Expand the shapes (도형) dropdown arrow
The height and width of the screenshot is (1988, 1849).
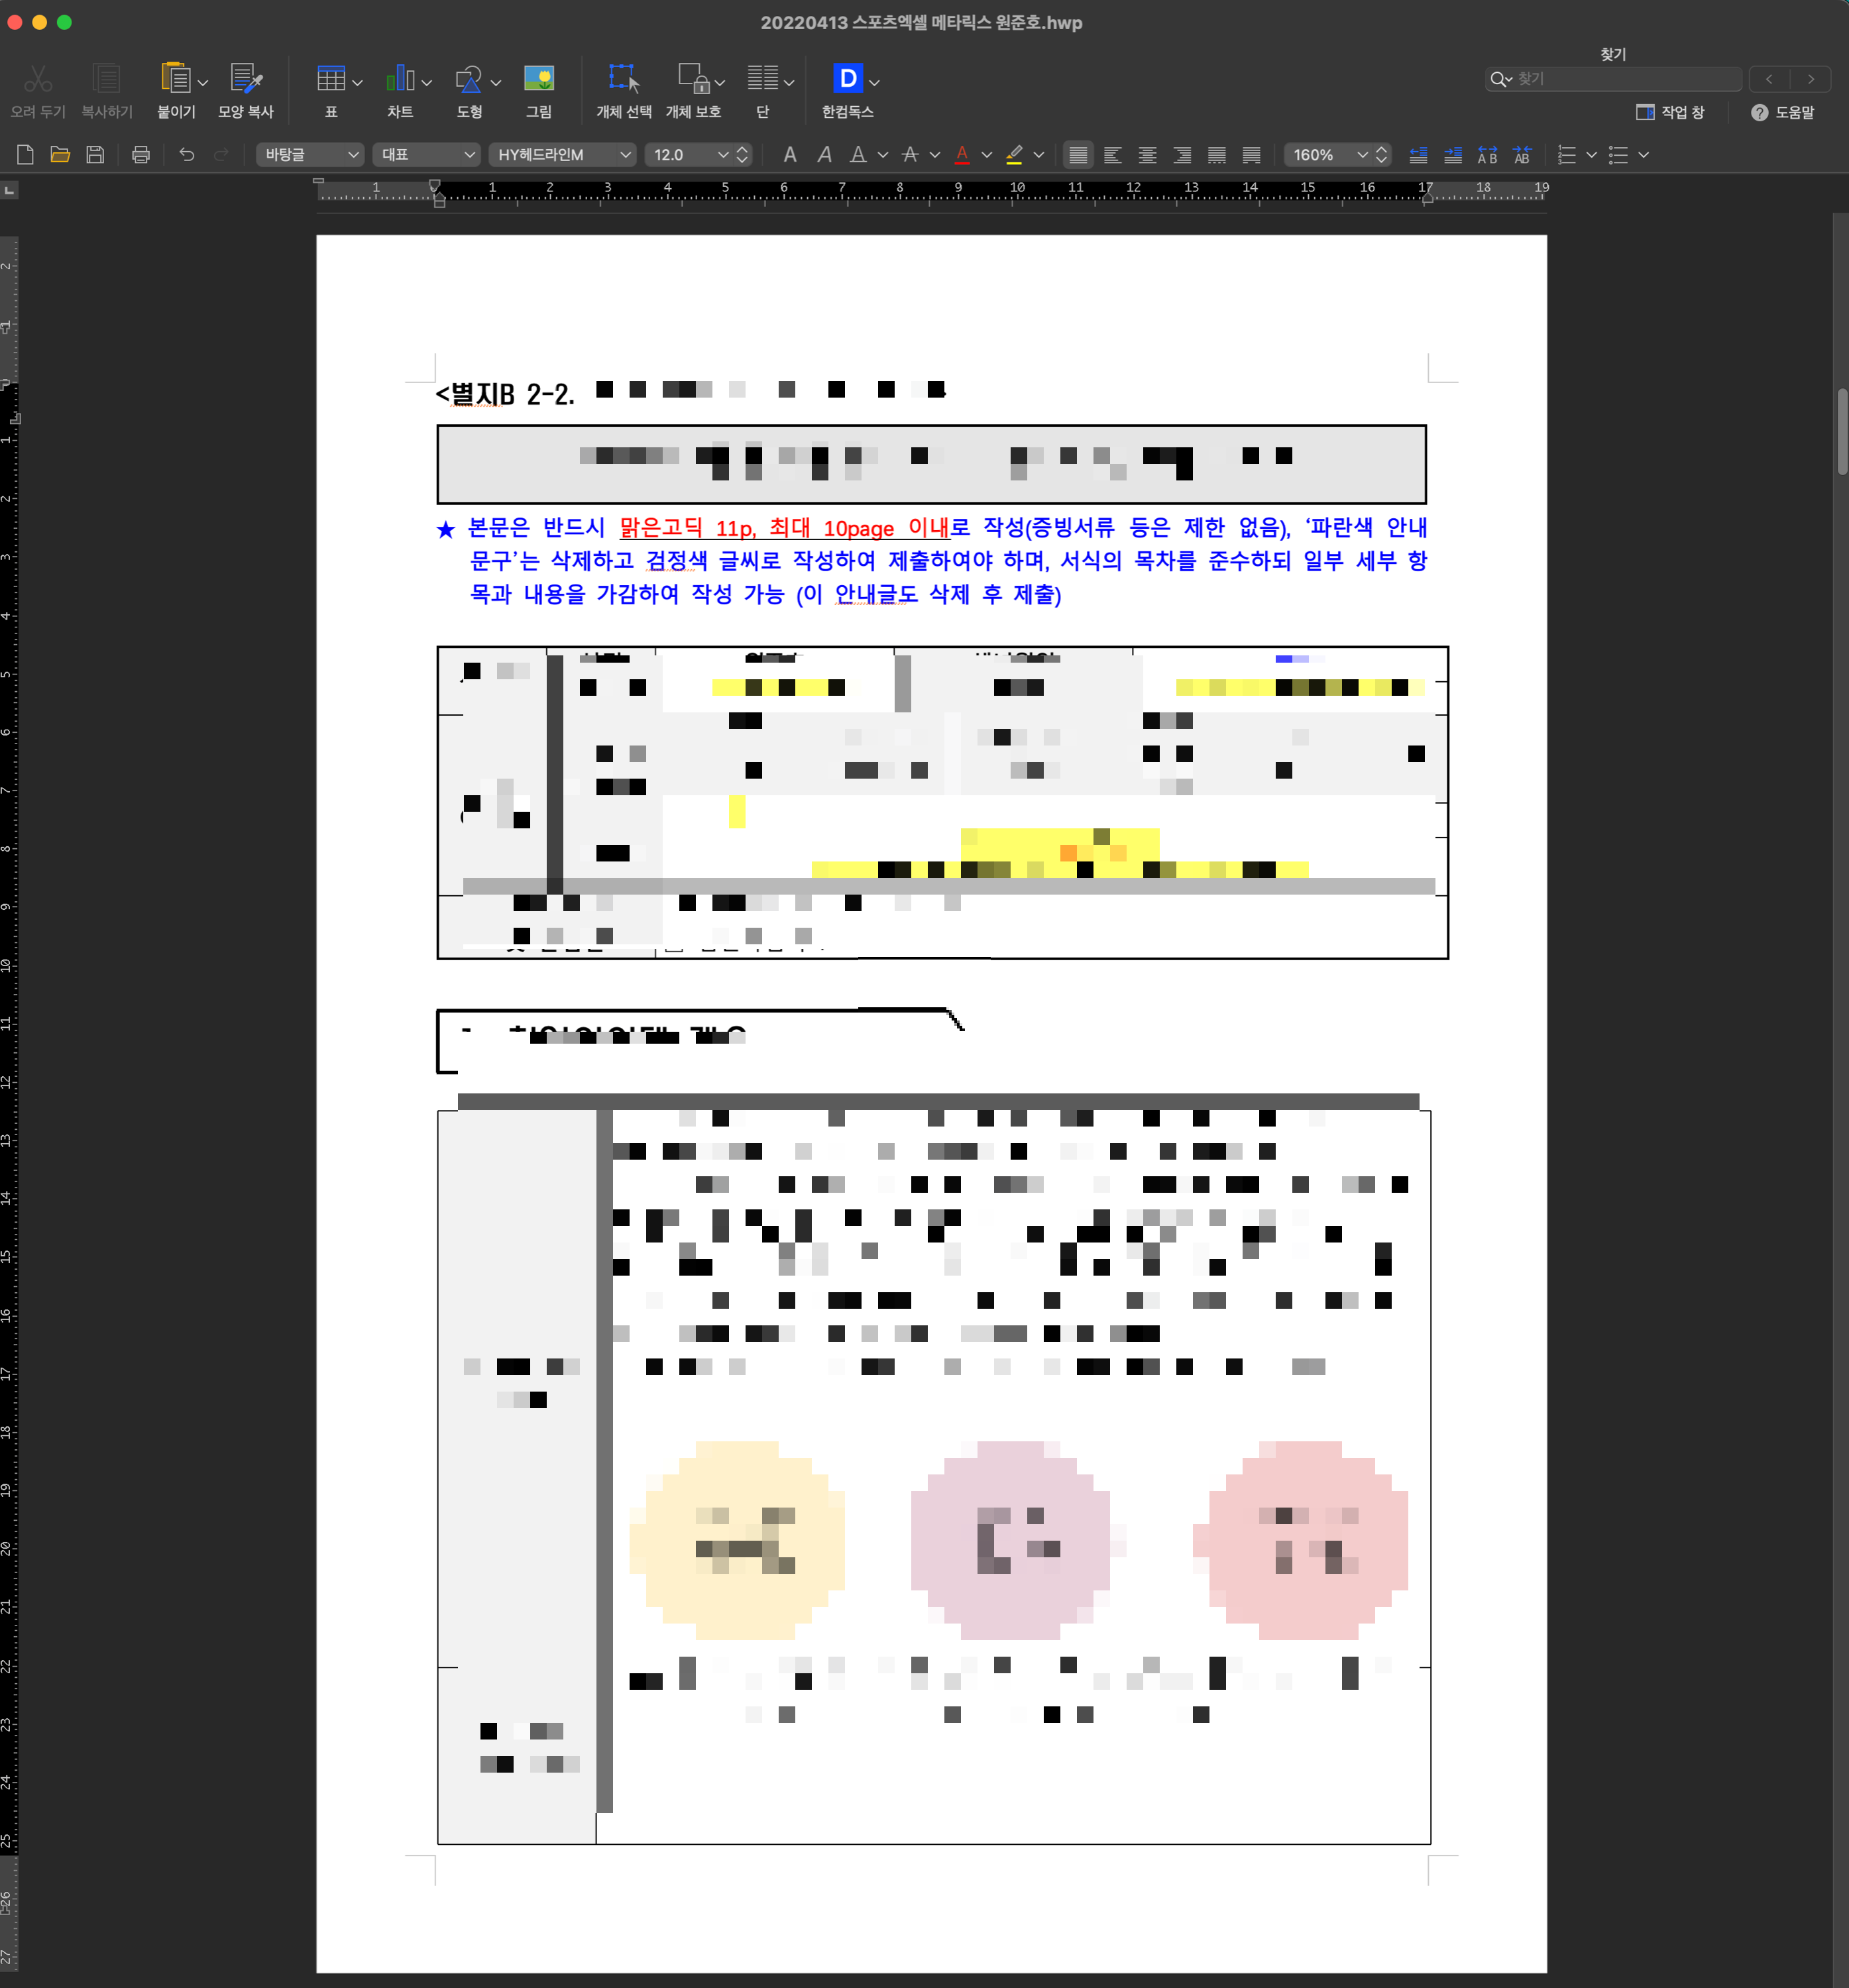pyautogui.click(x=496, y=83)
